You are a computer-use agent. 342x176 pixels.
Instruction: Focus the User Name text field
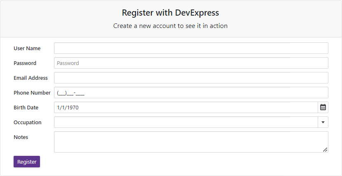click(191, 48)
